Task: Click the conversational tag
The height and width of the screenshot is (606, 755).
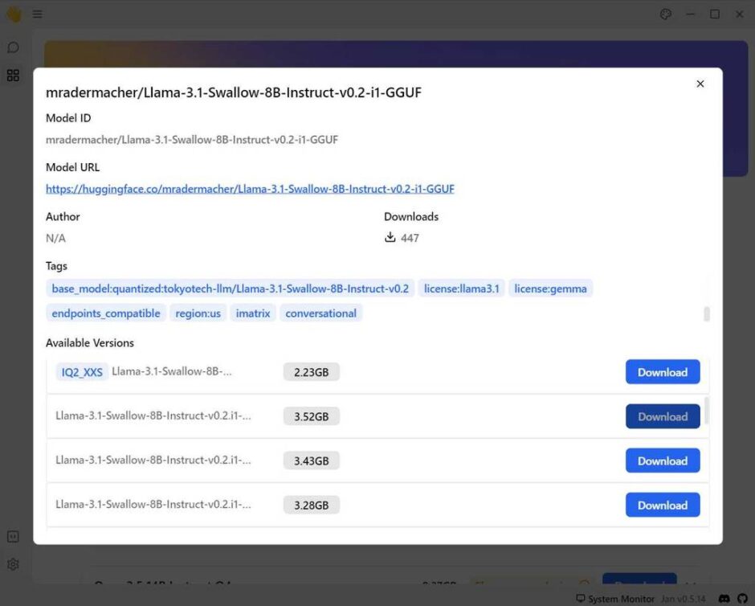Action: point(321,313)
